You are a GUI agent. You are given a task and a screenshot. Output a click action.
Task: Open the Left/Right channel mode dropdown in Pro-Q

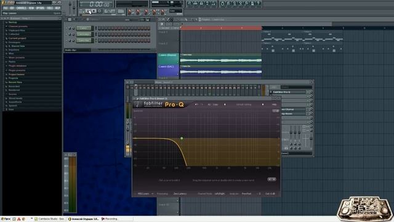coord(220,194)
